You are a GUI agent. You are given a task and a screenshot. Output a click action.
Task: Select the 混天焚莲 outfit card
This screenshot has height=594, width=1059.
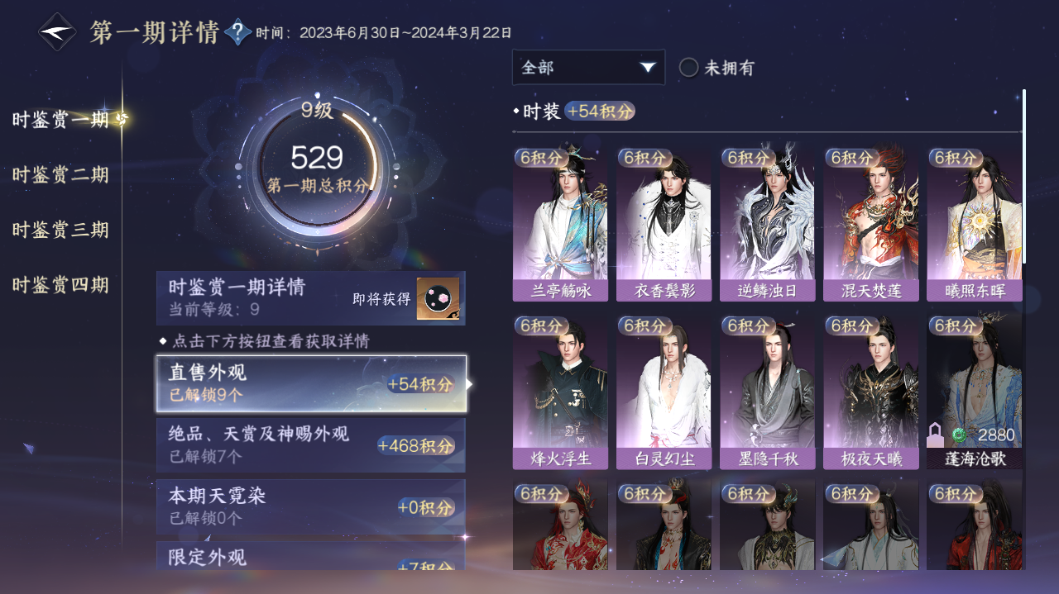click(870, 225)
